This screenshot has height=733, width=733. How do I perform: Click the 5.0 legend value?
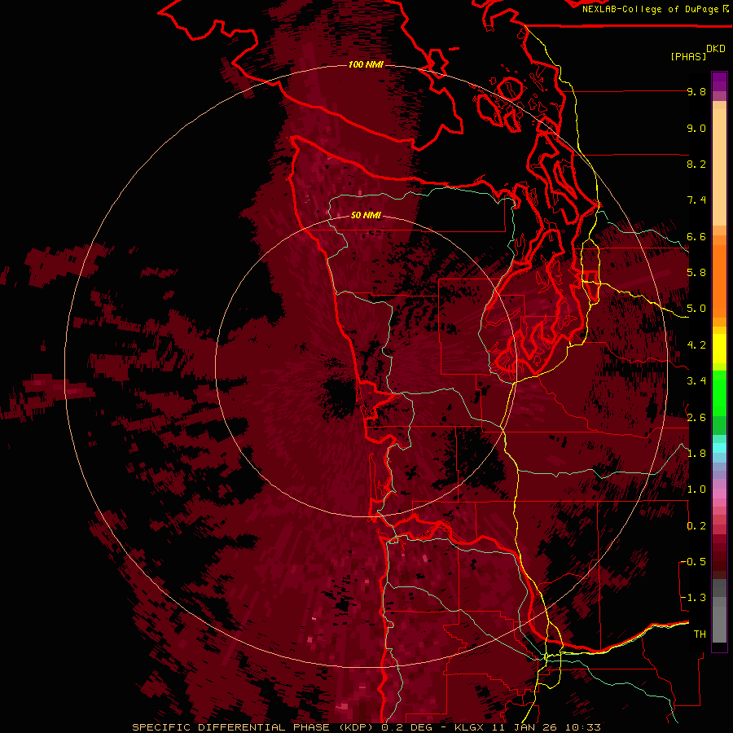coord(696,309)
